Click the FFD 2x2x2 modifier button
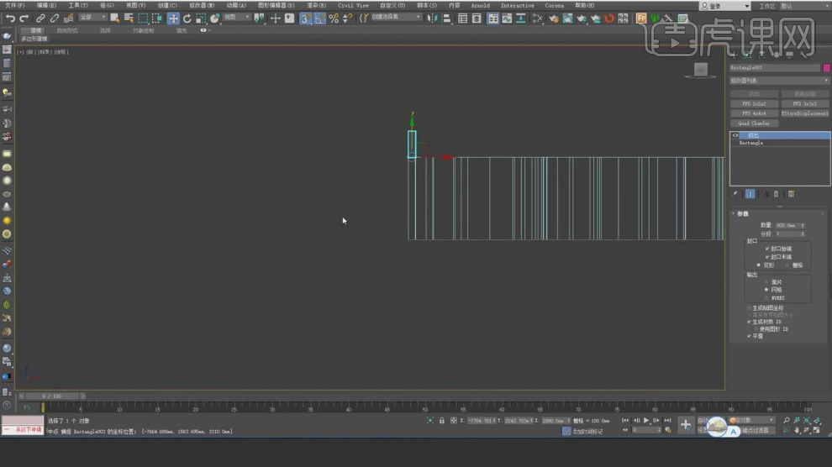 coord(754,104)
